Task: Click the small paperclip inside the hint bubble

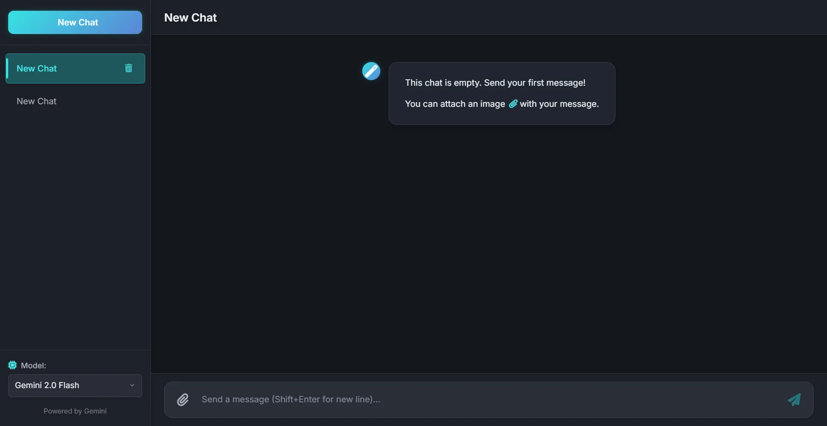Action: tap(513, 104)
